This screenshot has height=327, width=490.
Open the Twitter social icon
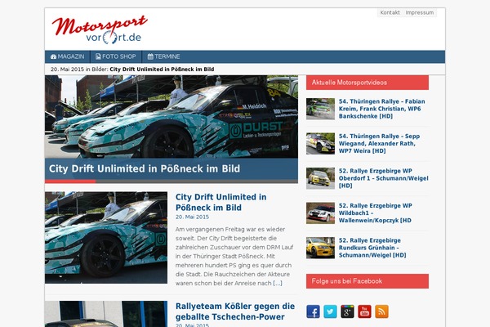pyautogui.click(x=330, y=311)
